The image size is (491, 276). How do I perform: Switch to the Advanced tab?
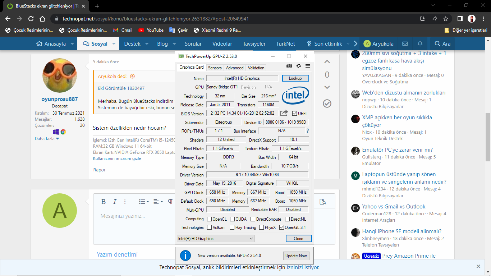[x=235, y=68]
